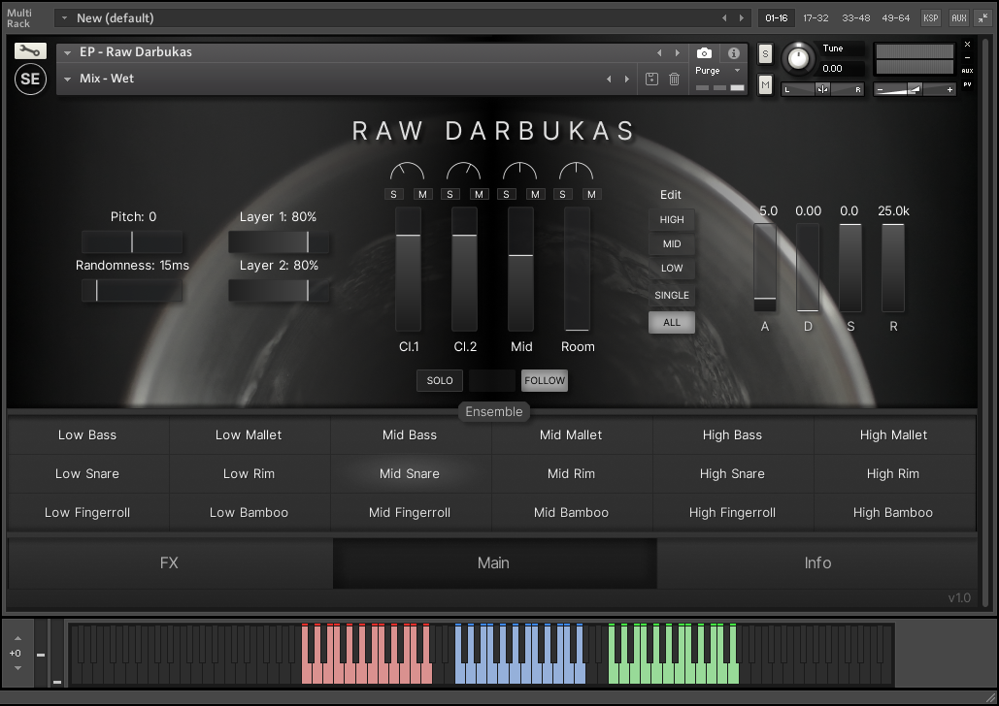Save snapshot using the disk icon
This screenshot has height=706, width=999.
pos(652,80)
